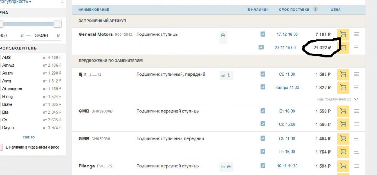Screen dimensions: 377x175
Task: Click car applicability icon for General Motors
Action: pos(223,35)
